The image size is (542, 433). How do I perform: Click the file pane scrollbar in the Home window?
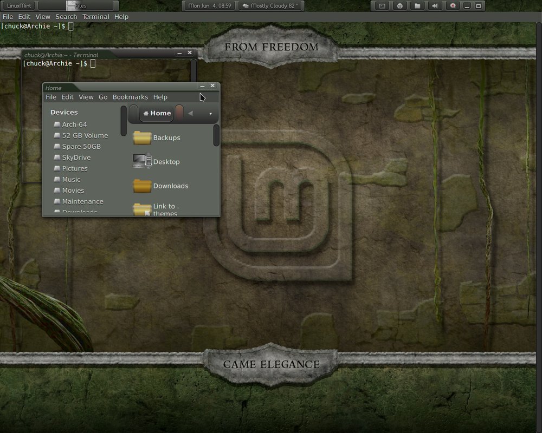(x=216, y=135)
